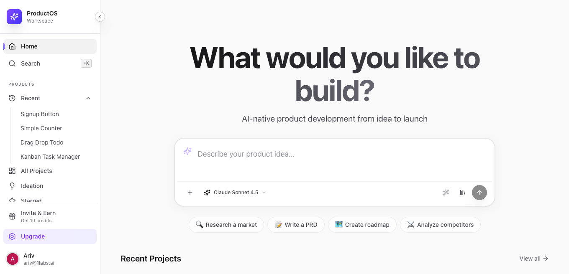Select the Home icon in the sidebar

[x=12, y=46]
